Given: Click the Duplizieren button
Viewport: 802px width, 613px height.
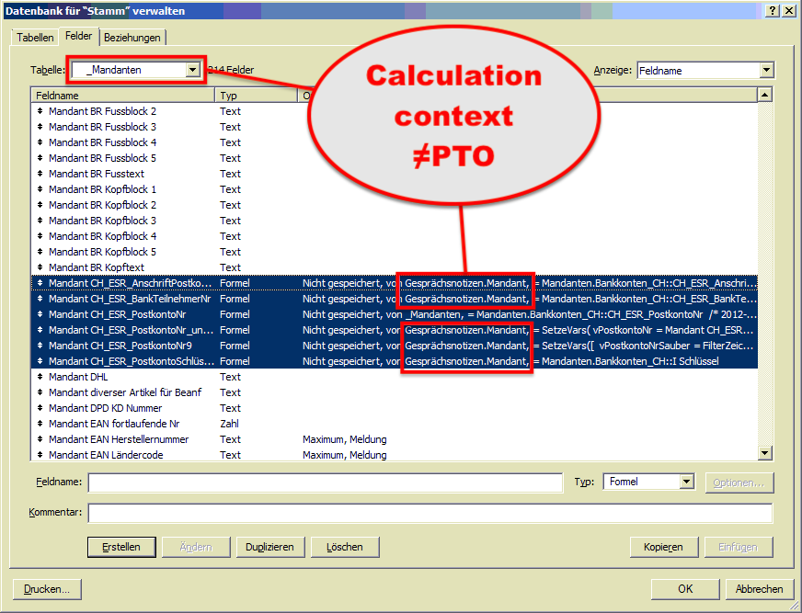Looking at the screenshot, I should click(269, 546).
